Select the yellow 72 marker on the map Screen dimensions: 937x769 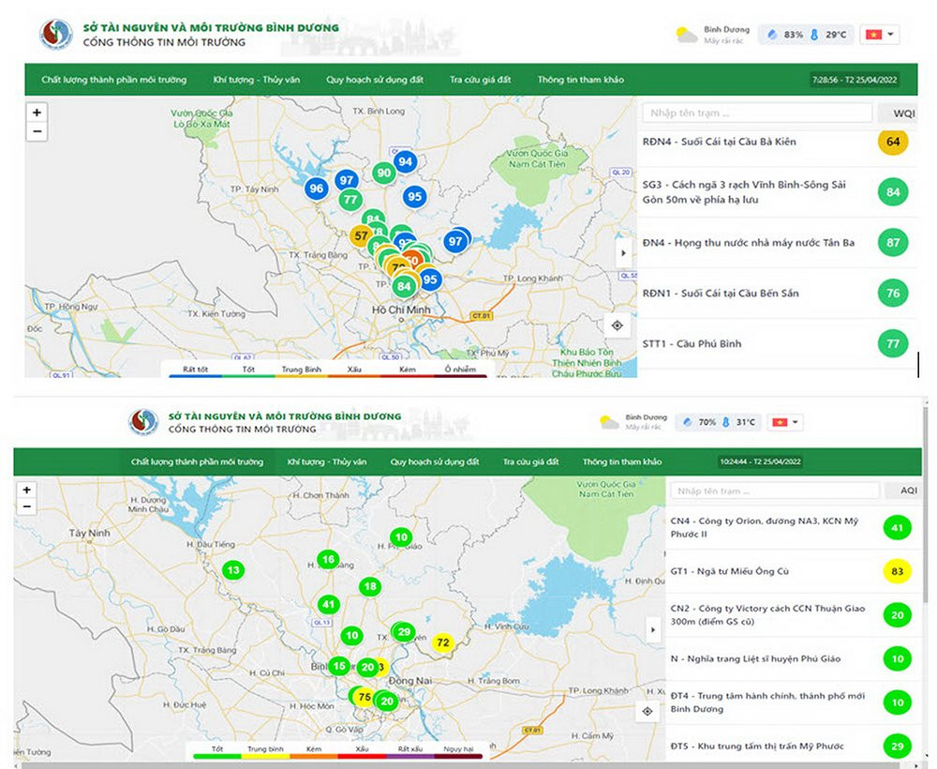(x=443, y=642)
